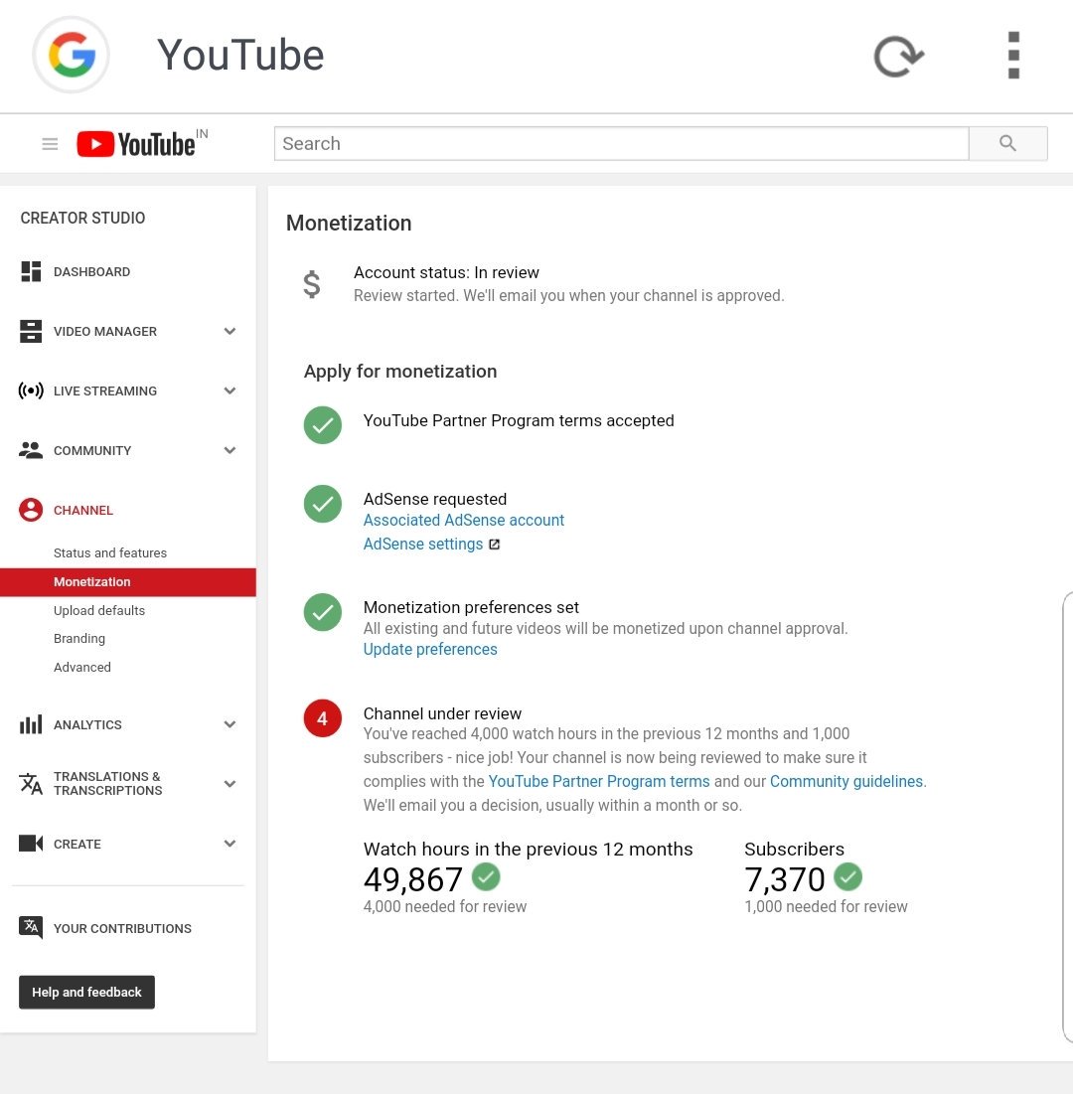Click the green check beside 7,370 subscribers

848,877
